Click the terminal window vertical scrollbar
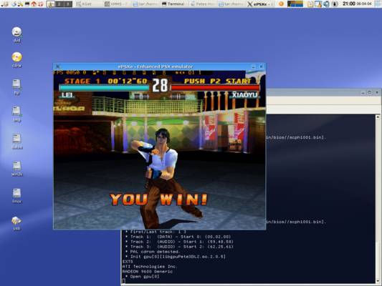The width and height of the screenshot is (382, 286). pos(378,199)
